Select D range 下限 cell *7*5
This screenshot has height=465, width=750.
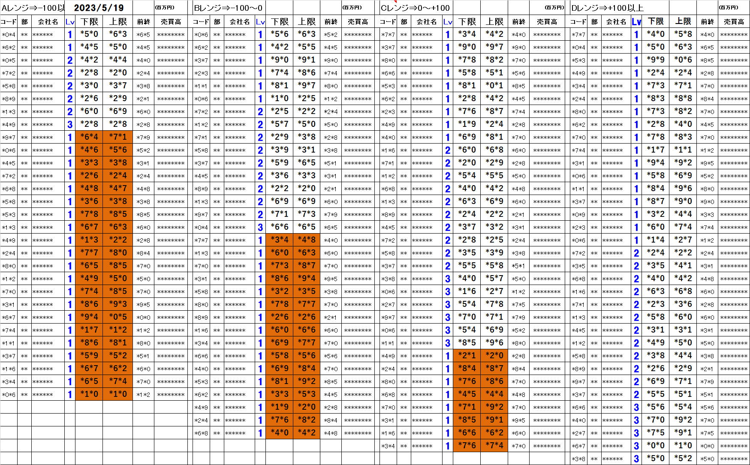(x=656, y=433)
